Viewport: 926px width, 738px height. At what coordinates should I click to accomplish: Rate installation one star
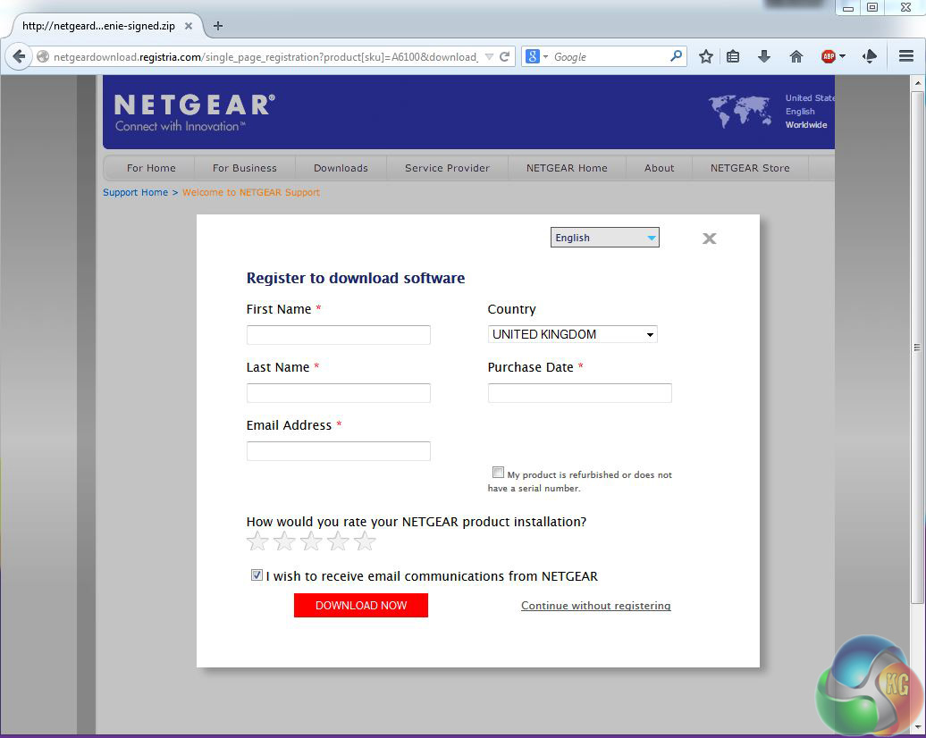(257, 541)
